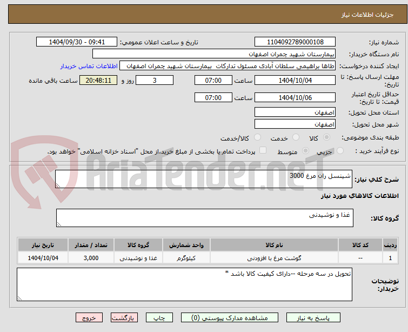Click row number 1 cell

390,258
